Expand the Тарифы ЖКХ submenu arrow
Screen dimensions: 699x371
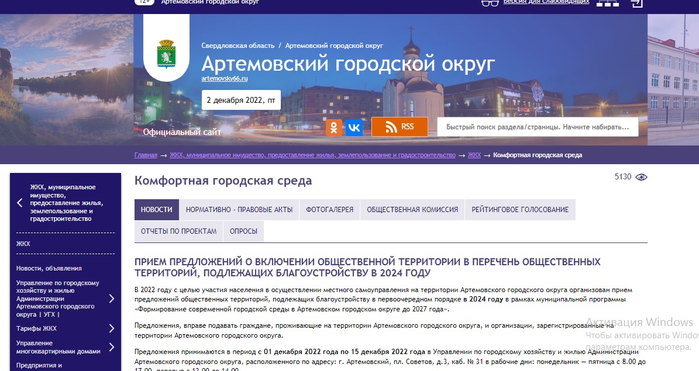click(112, 328)
